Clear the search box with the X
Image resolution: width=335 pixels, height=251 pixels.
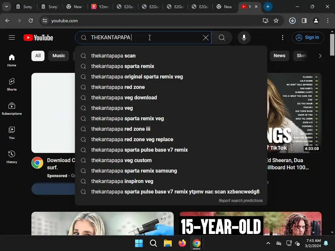coord(205,38)
